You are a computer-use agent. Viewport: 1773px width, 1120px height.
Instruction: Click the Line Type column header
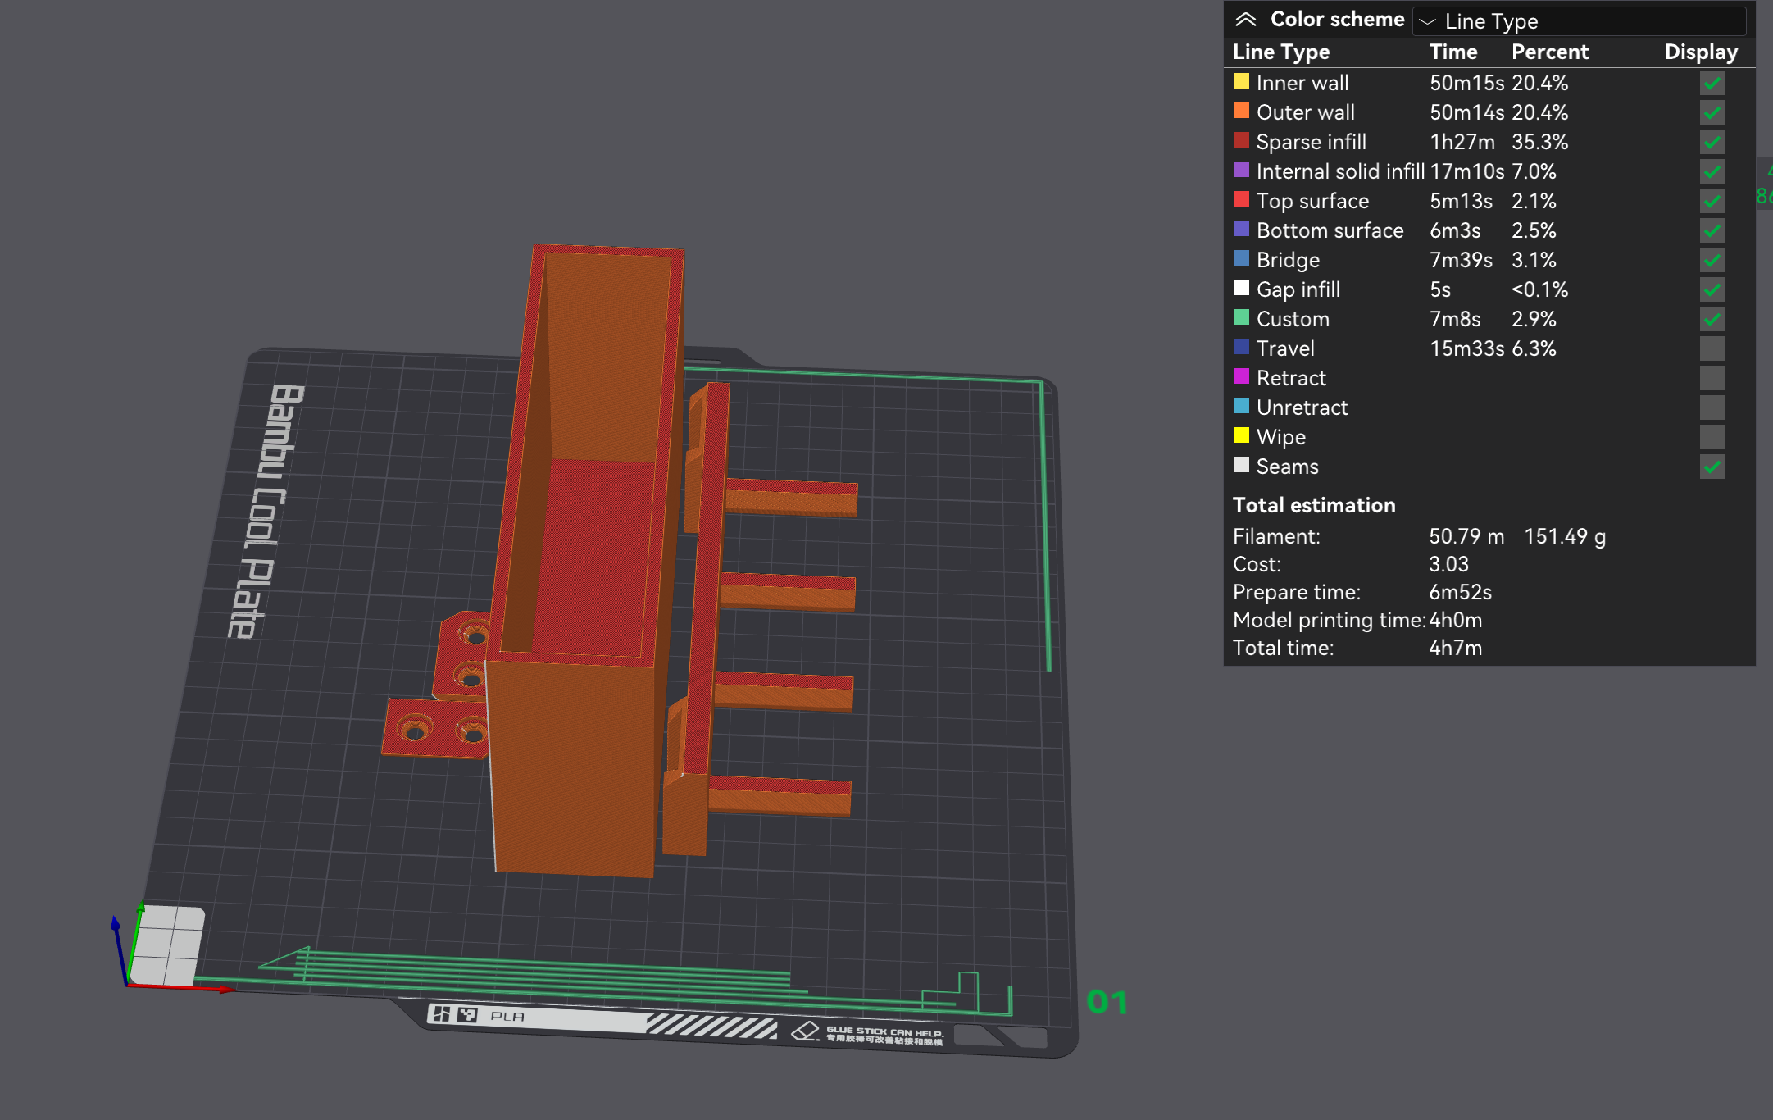point(1281,52)
